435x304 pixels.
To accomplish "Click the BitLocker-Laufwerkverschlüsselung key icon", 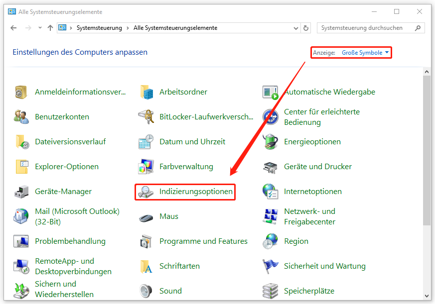I will tap(145, 117).
